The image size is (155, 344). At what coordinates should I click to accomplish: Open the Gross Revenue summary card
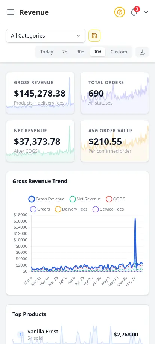(x=40, y=93)
